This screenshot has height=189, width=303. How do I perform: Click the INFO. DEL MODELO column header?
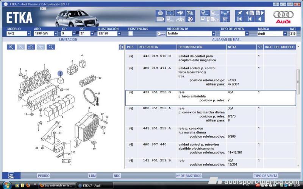(x=280, y=47)
